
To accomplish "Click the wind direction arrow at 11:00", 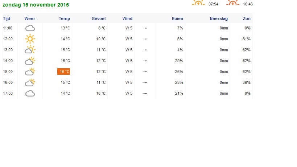I will pyautogui.click(x=145, y=28).
